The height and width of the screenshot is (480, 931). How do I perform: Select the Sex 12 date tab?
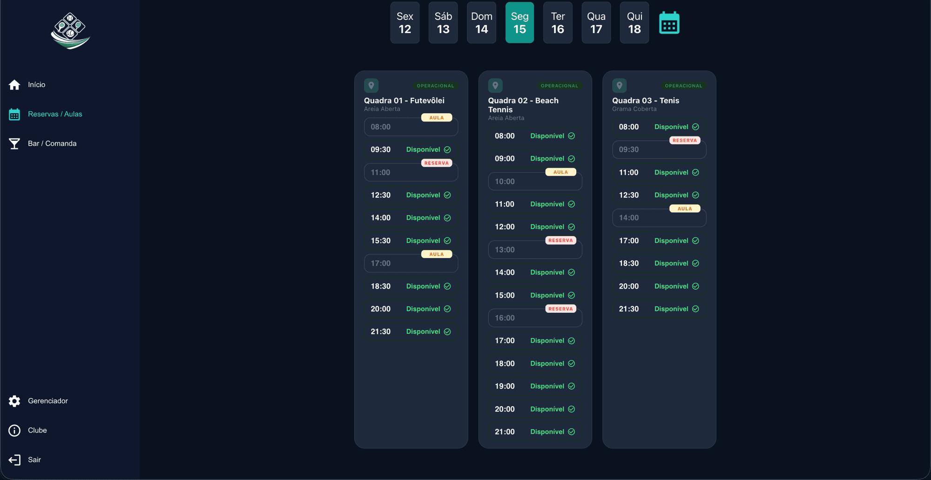[405, 22]
